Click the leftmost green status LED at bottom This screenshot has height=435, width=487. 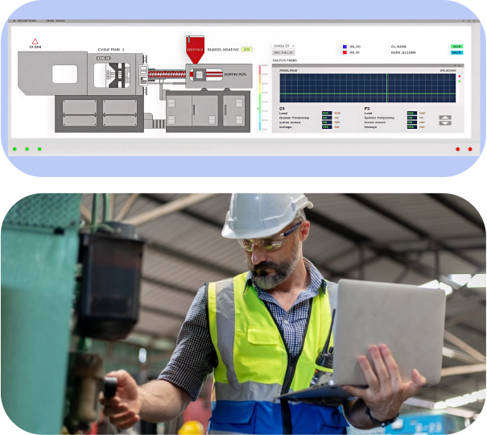pyautogui.click(x=14, y=148)
